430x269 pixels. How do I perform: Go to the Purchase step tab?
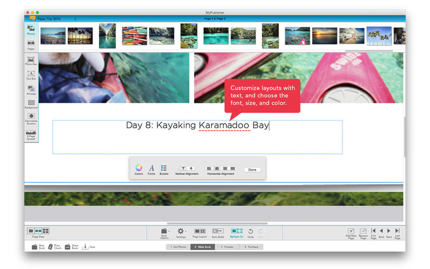pos(251,246)
